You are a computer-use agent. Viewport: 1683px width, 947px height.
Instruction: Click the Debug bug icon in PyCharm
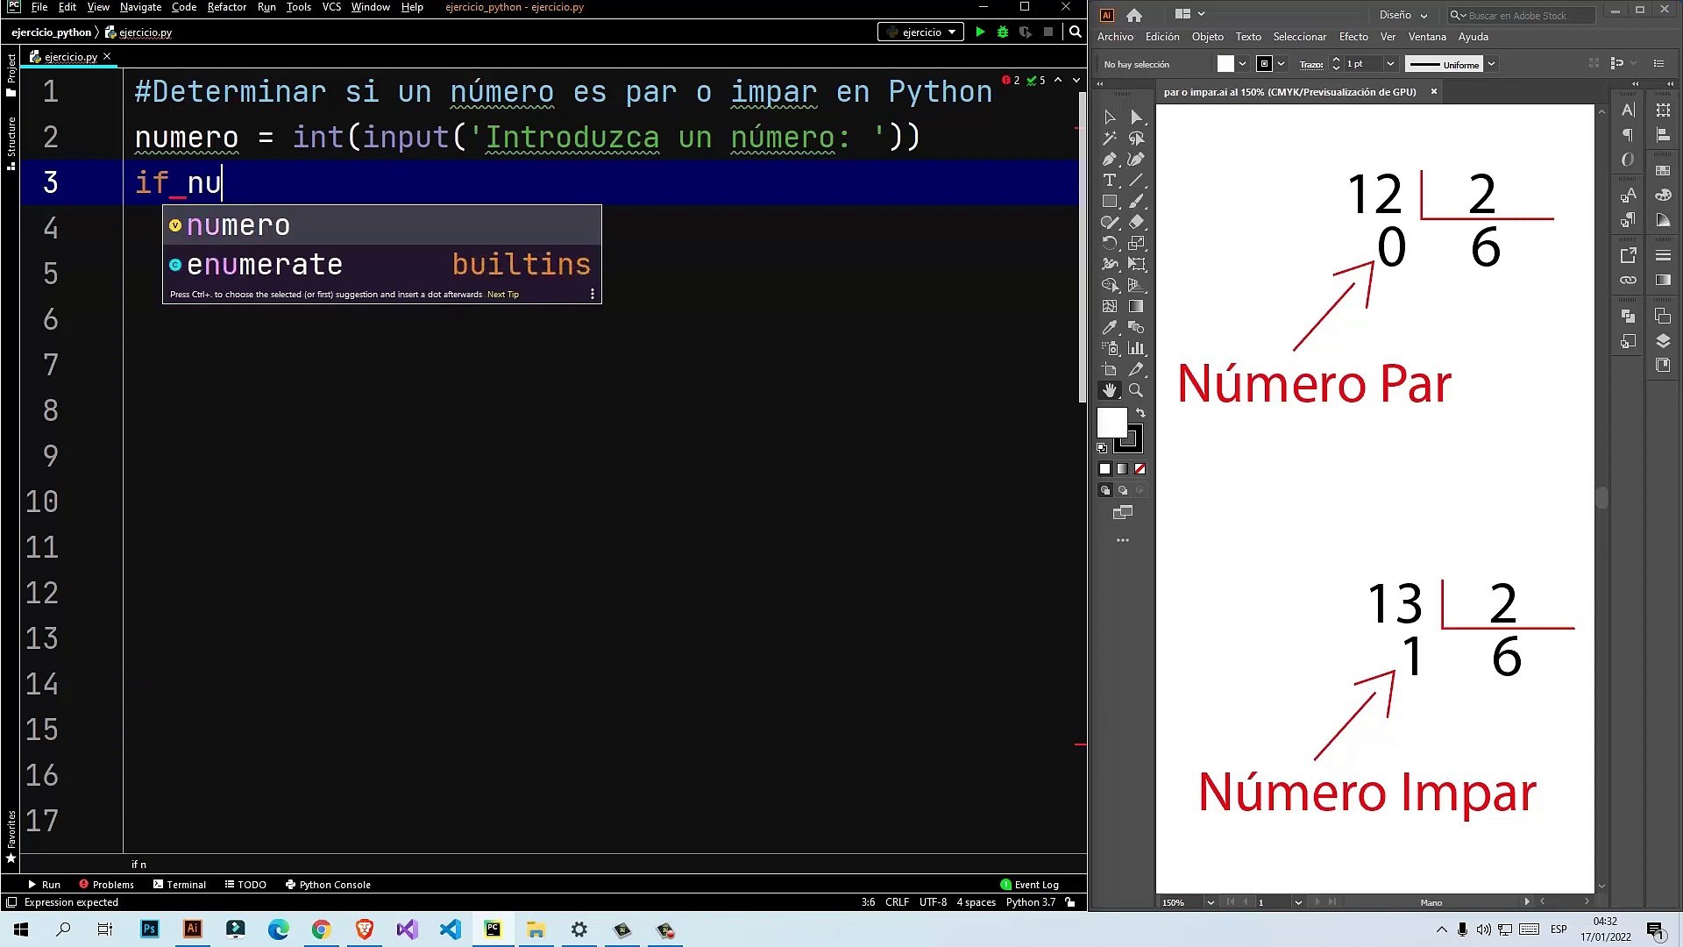click(x=1003, y=32)
